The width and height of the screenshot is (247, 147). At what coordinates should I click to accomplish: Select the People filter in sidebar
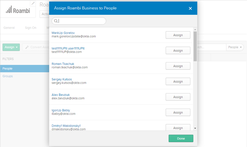[8, 69]
